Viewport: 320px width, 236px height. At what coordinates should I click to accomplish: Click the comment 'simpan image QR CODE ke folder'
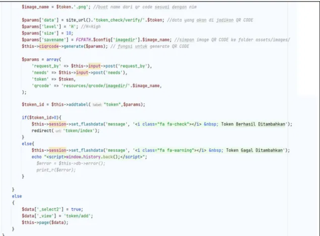click(232, 40)
